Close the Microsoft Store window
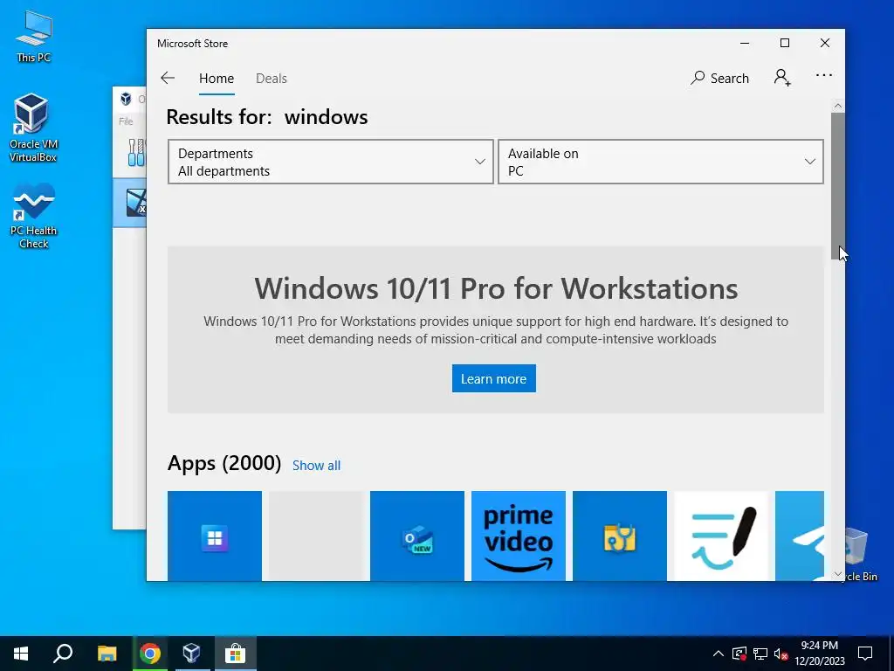 [824, 44]
